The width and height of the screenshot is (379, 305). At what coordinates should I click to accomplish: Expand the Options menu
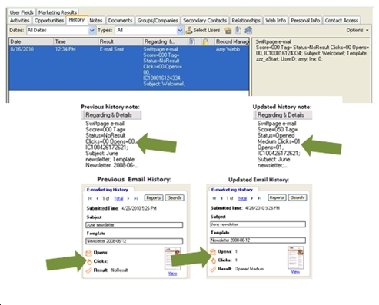click(357, 30)
